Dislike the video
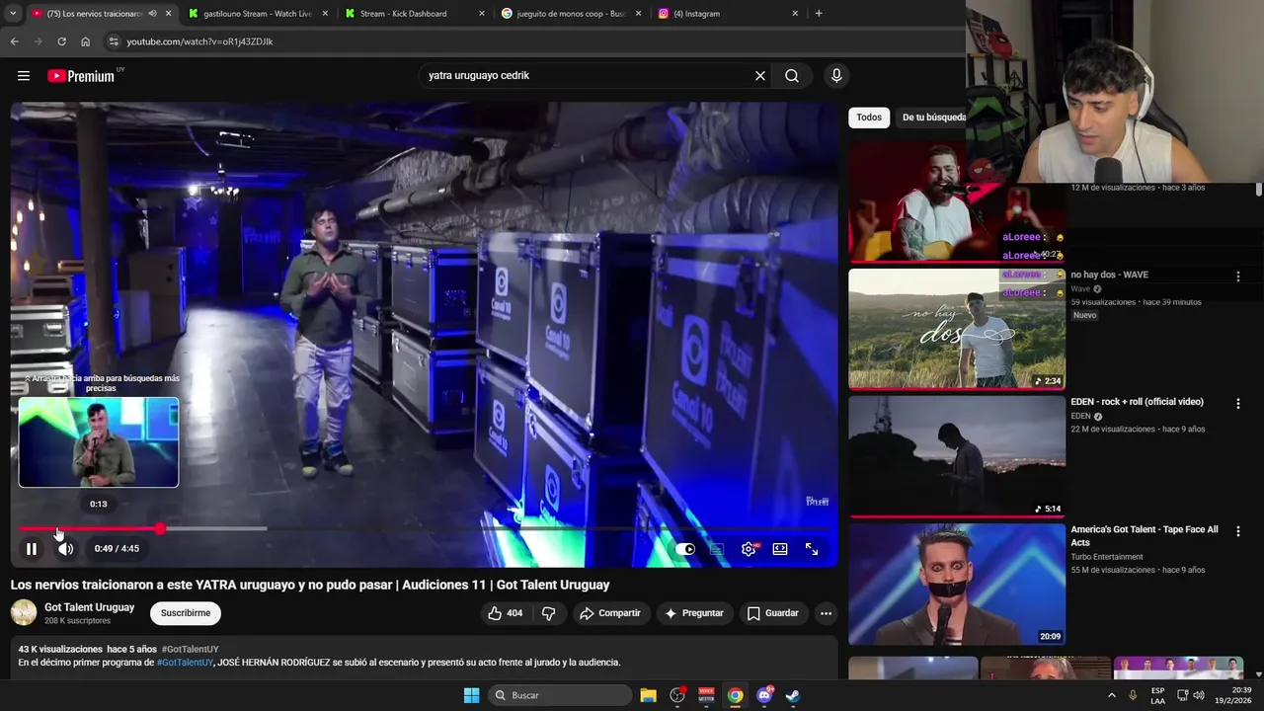Screen dimensions: 1264x711 tap(549, 613)
